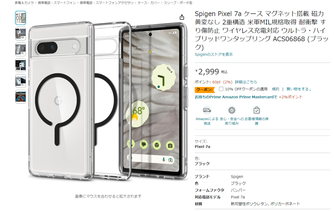
Task: Select the first product thumbnail image
Action: tap(21, 18)
